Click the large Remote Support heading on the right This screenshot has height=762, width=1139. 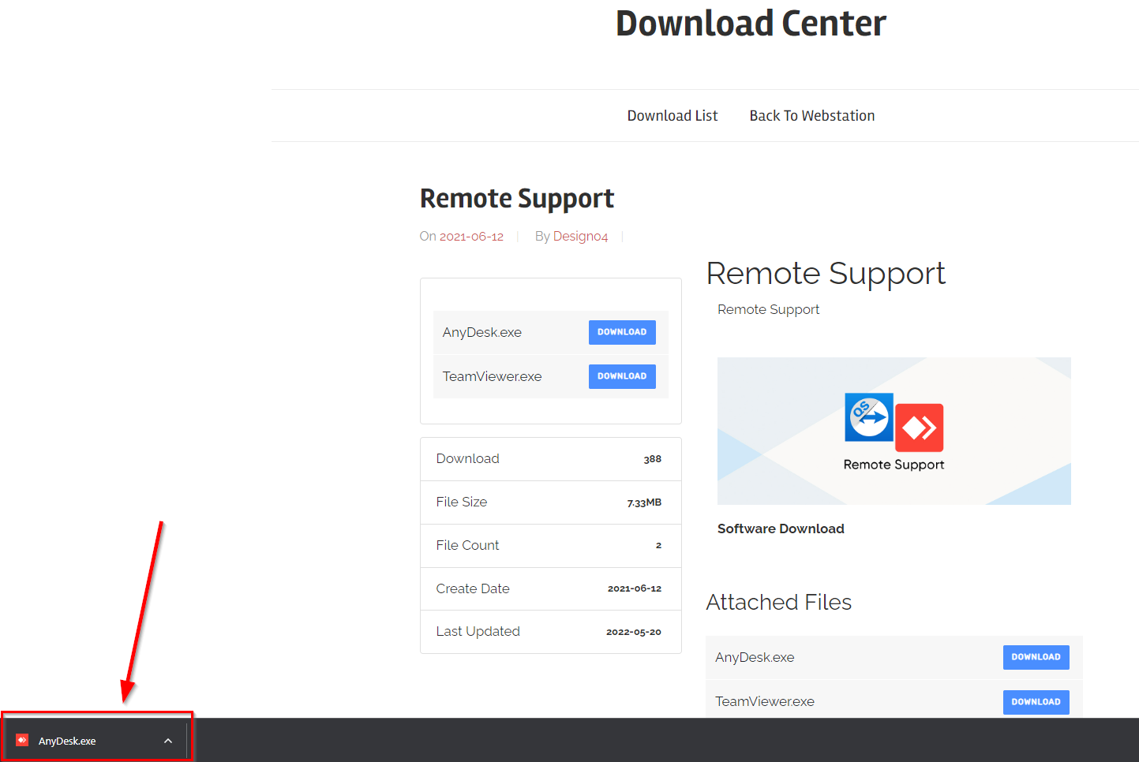(826, 274)
